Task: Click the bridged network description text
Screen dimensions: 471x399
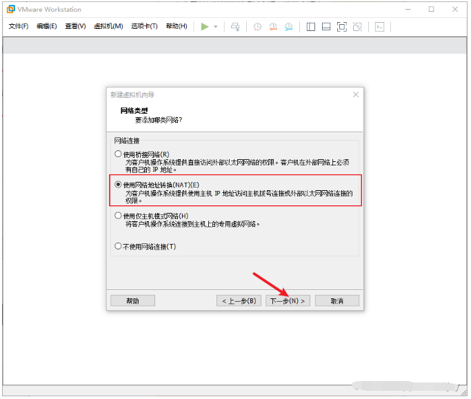Action: 237,166
